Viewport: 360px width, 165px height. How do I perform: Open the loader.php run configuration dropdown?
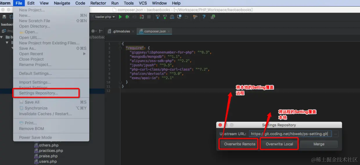(x=103, y=17)
